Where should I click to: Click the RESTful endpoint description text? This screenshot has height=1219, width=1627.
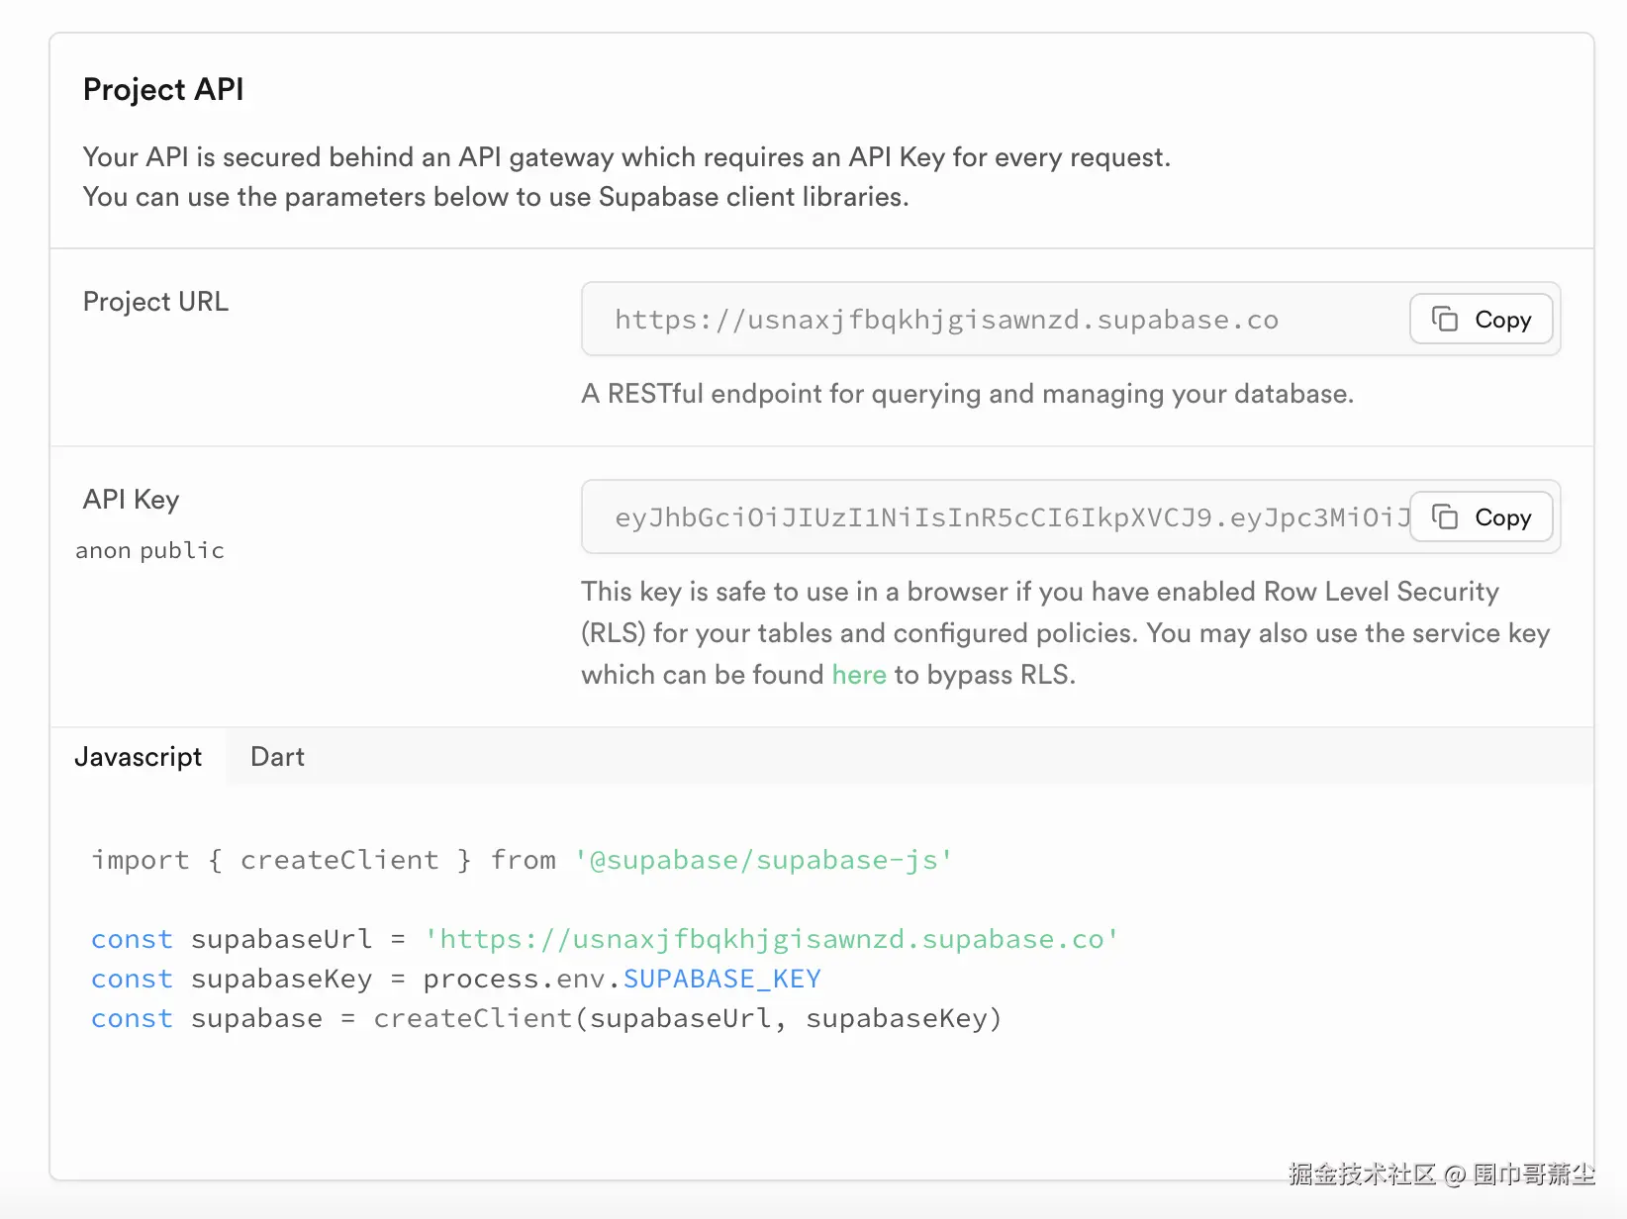(967, 394)
